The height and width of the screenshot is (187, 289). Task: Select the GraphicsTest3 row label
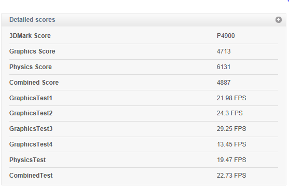coord(31,129)
